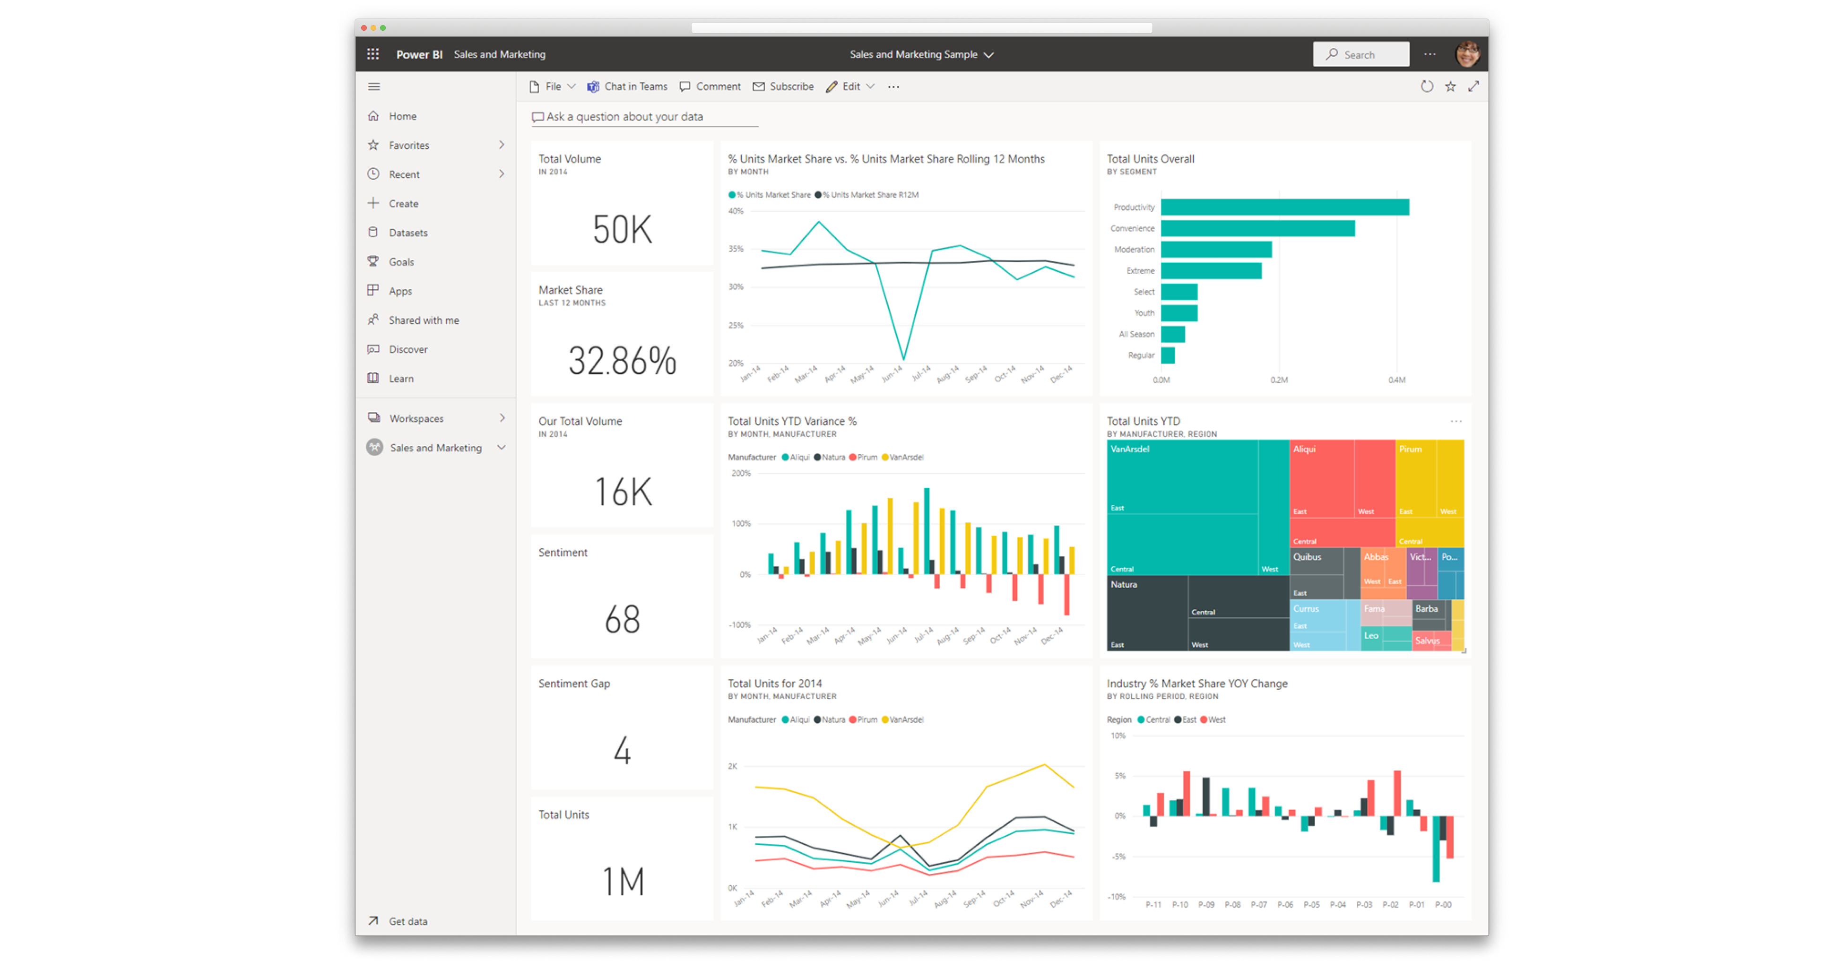Click the browser address bar
The width and height of the screenshot is (1837, 970).
[921, 28]
